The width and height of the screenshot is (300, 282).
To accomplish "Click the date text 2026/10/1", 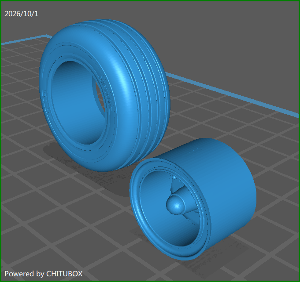I will tap(21, 14).
